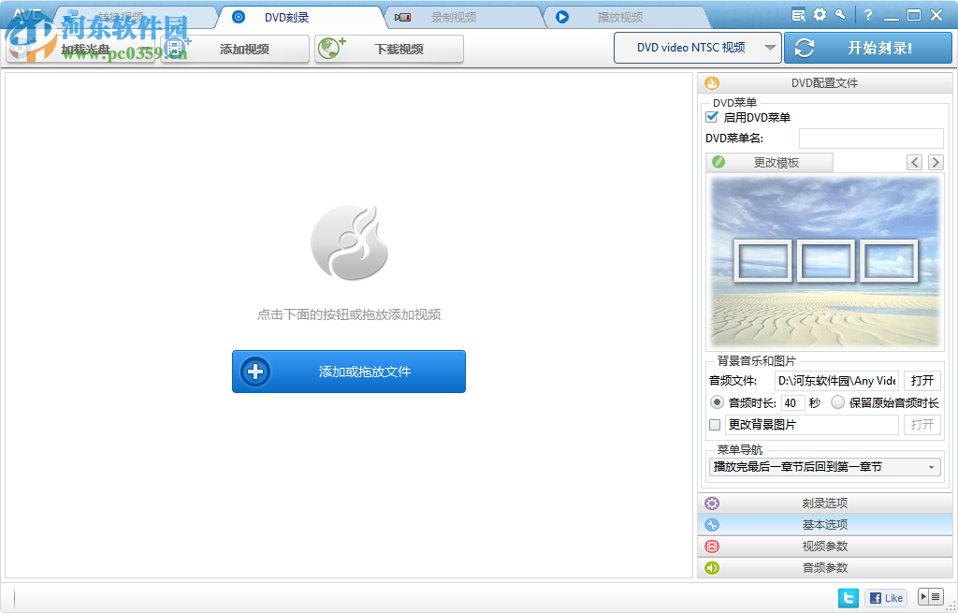Click inside the DVD菜单名 input field
Image resolution: width=958 pixels, height=613 pixels.
(870, 138)
